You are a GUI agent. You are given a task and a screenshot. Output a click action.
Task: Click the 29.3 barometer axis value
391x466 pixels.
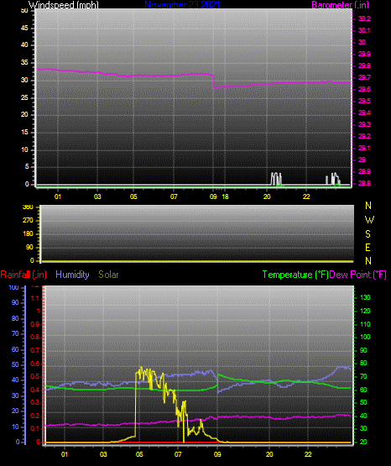[x=364, y=124]
